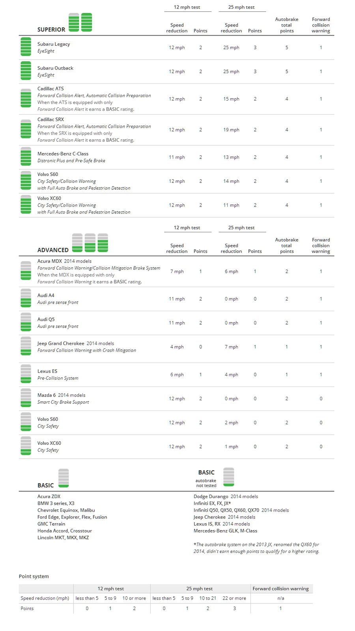Viewport: 355px width, 631px height.
Task: Click the SUPERIOR section heading text
Action: click(x=51, y=30)
